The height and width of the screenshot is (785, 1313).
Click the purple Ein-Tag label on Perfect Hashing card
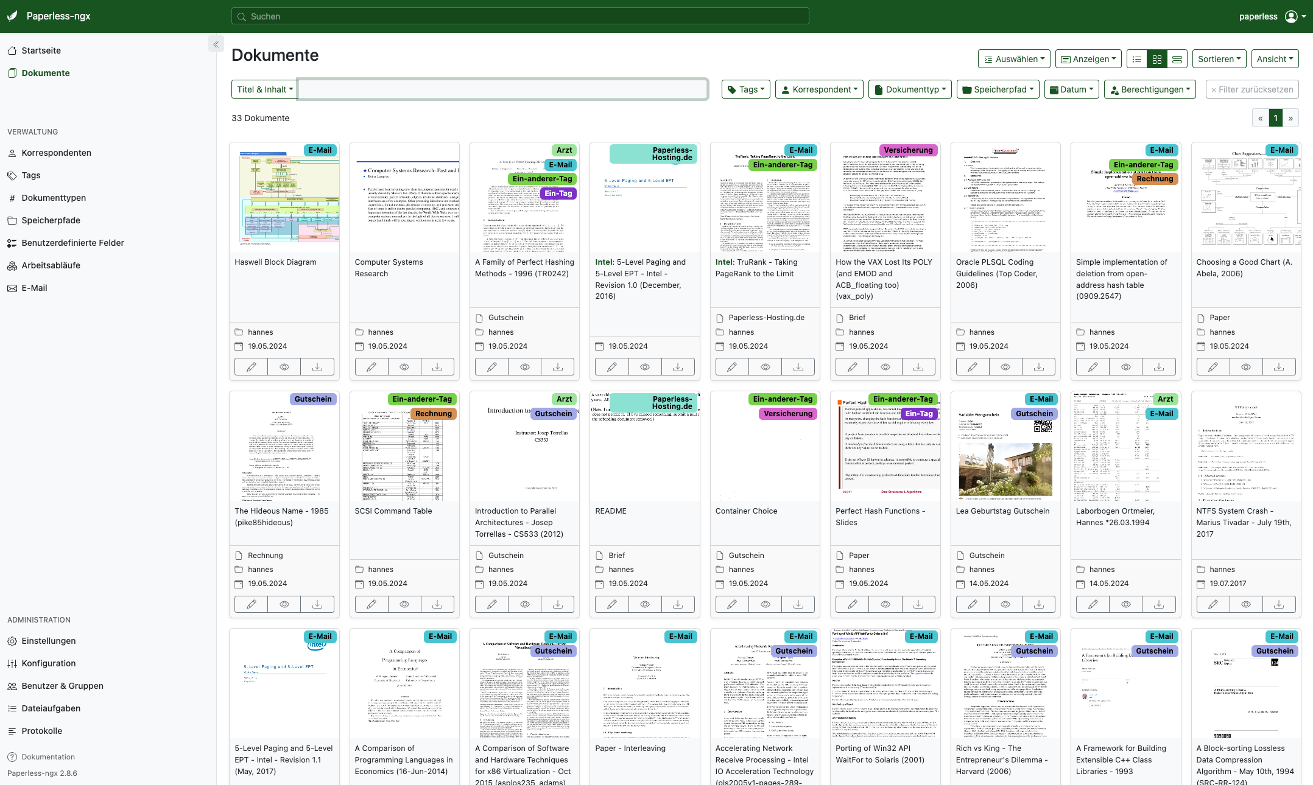(558, 194)
